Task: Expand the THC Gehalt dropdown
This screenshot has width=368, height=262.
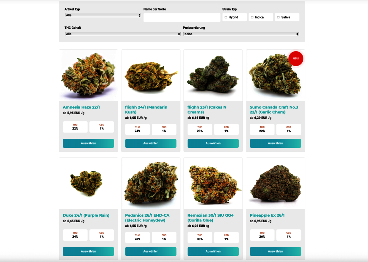Action: (x=123, y=34)
